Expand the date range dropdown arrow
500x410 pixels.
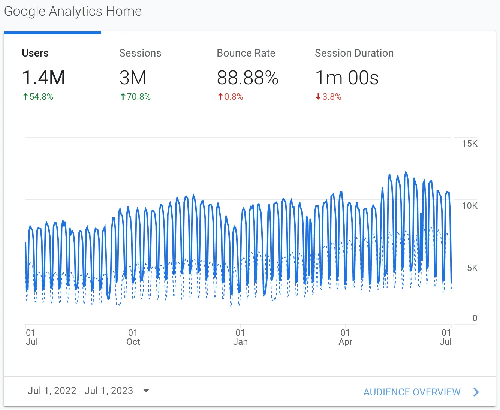point(146,391)
